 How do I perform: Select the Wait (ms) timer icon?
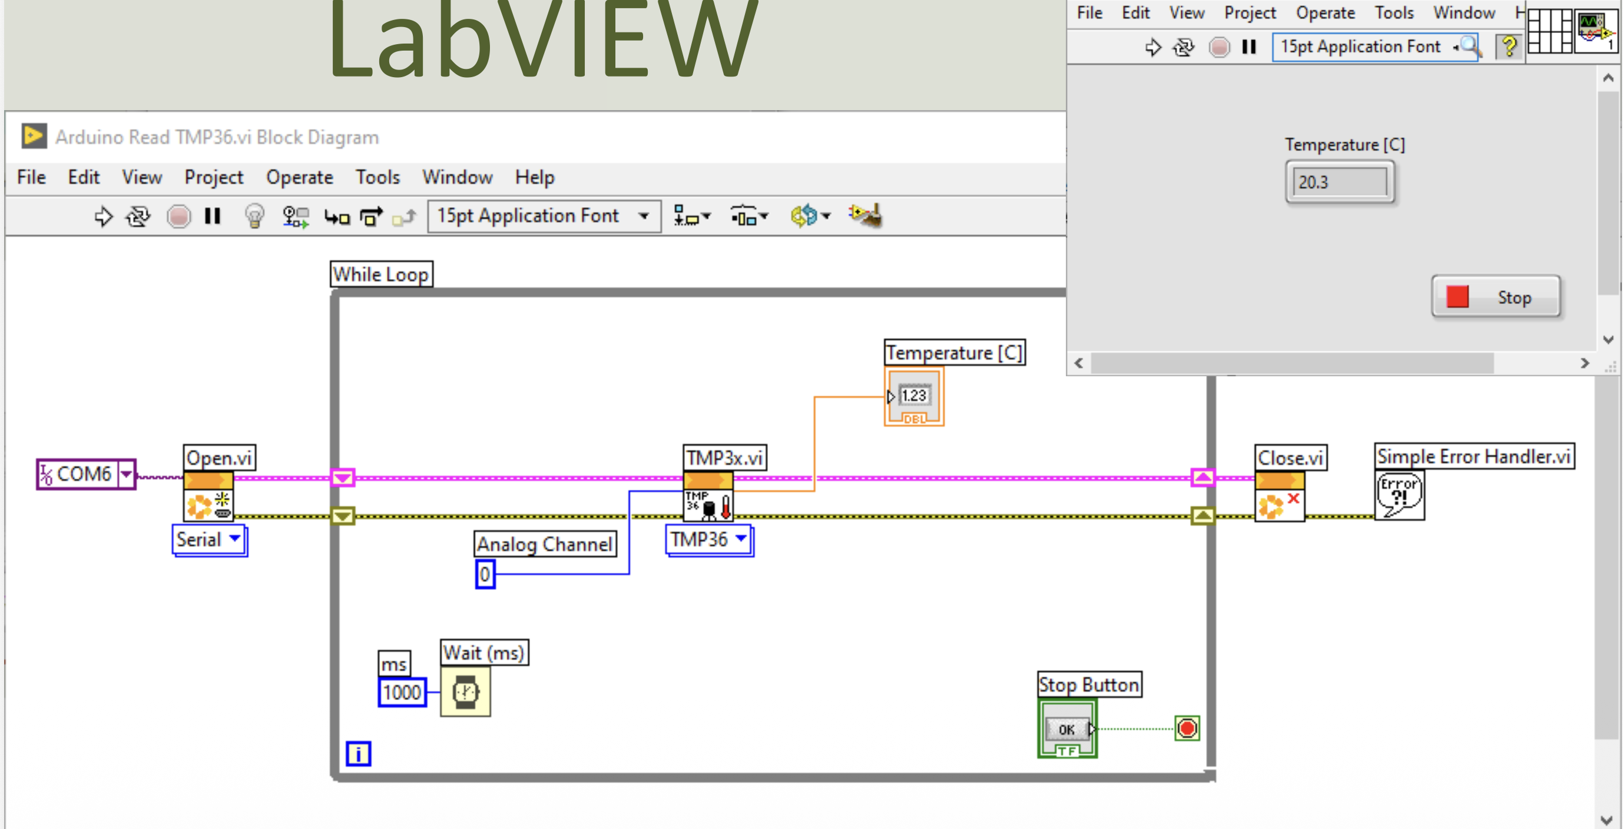(466, 692)
